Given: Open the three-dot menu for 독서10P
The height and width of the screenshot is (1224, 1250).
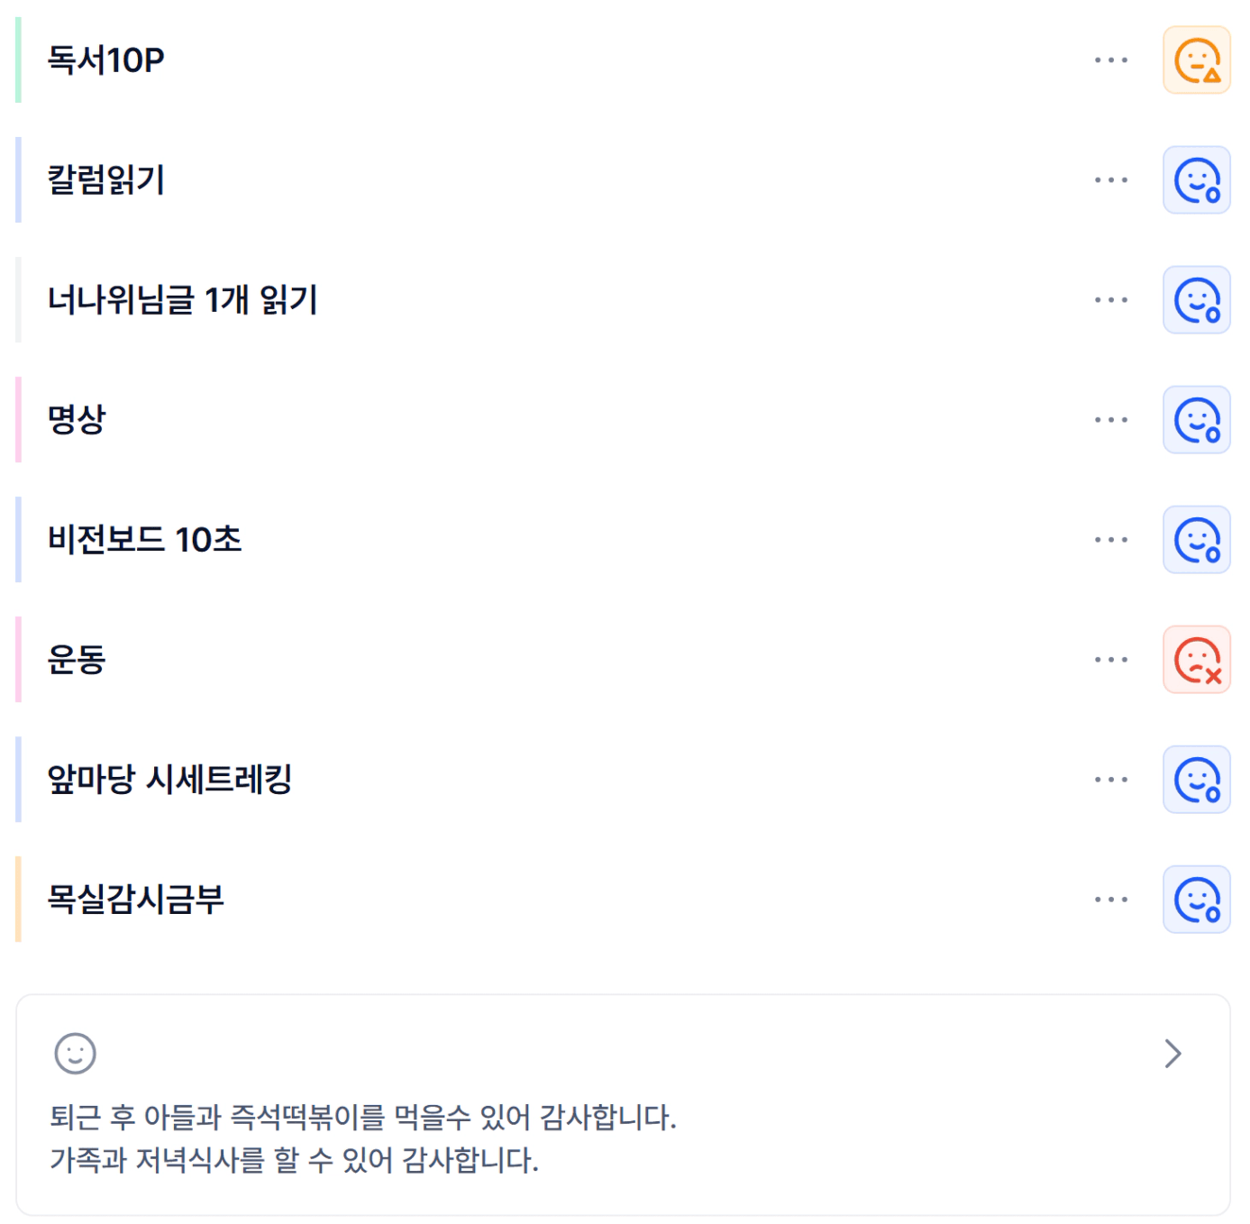Looking at the screenshot, I should click(1110, 60).
